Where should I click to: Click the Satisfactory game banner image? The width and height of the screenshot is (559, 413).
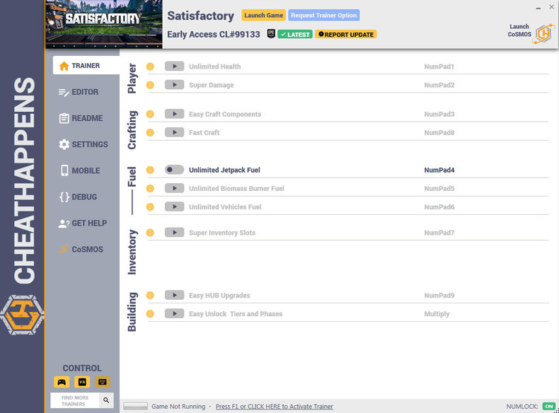[104, 24]
